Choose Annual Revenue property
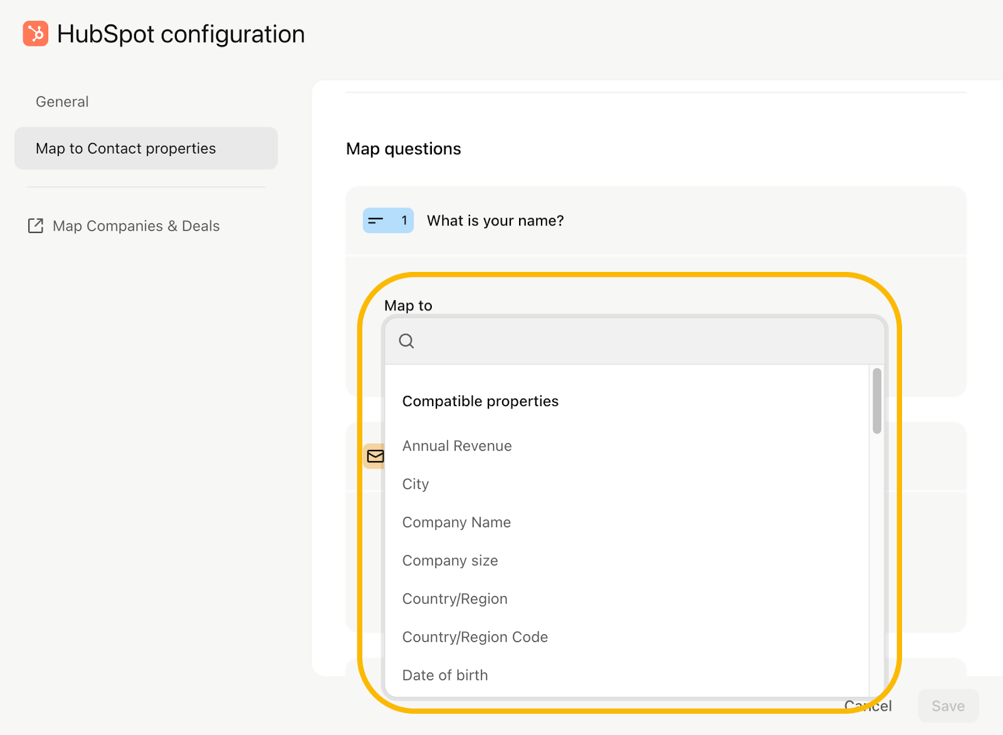The height and width of the screenshot is (735, 1003). [457, 446]
